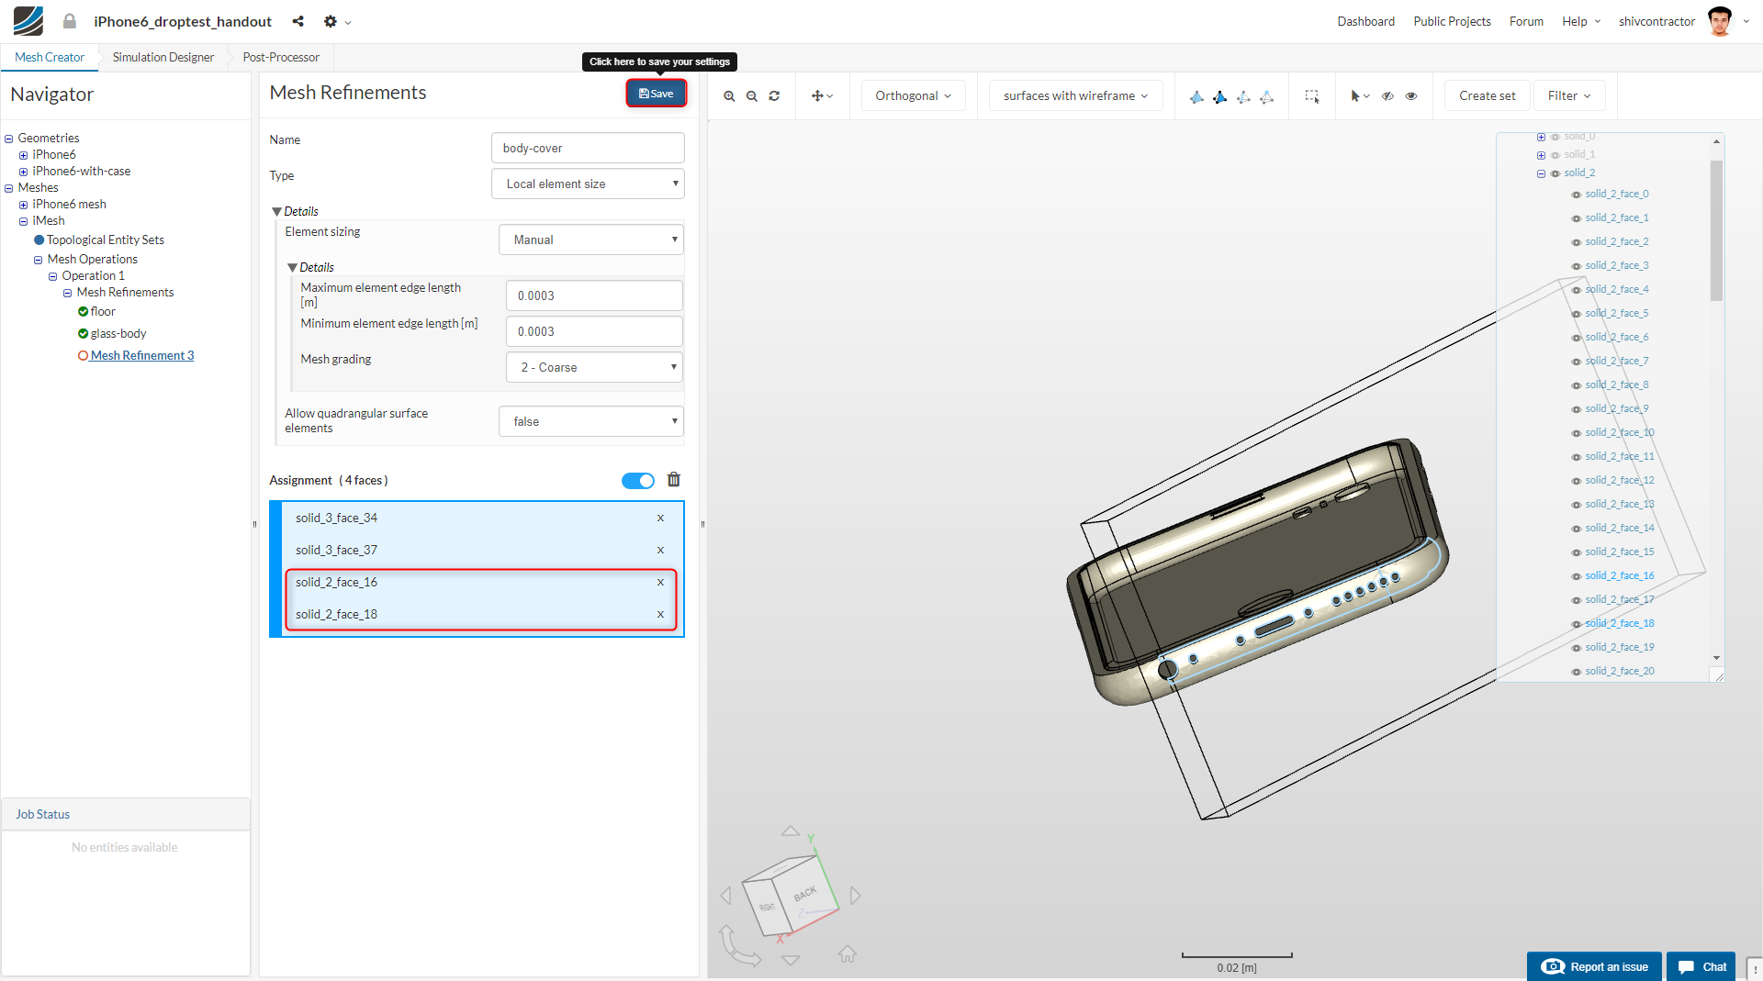Activate the box selection tool

click(1312, 96)
